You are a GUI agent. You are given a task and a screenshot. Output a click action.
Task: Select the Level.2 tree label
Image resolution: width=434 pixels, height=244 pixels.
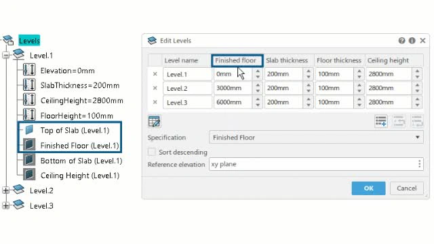tap(41, 190)
